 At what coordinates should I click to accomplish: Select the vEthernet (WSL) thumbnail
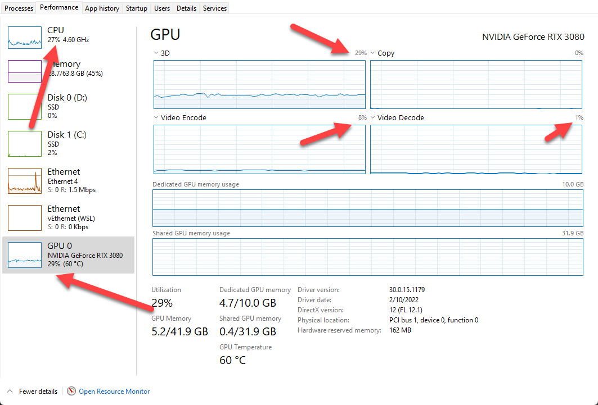pyautogui.click(x=24, y=218)
